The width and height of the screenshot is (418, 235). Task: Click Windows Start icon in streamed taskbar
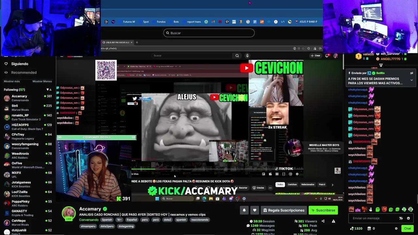pyautogui.click(x=157, y=198)
